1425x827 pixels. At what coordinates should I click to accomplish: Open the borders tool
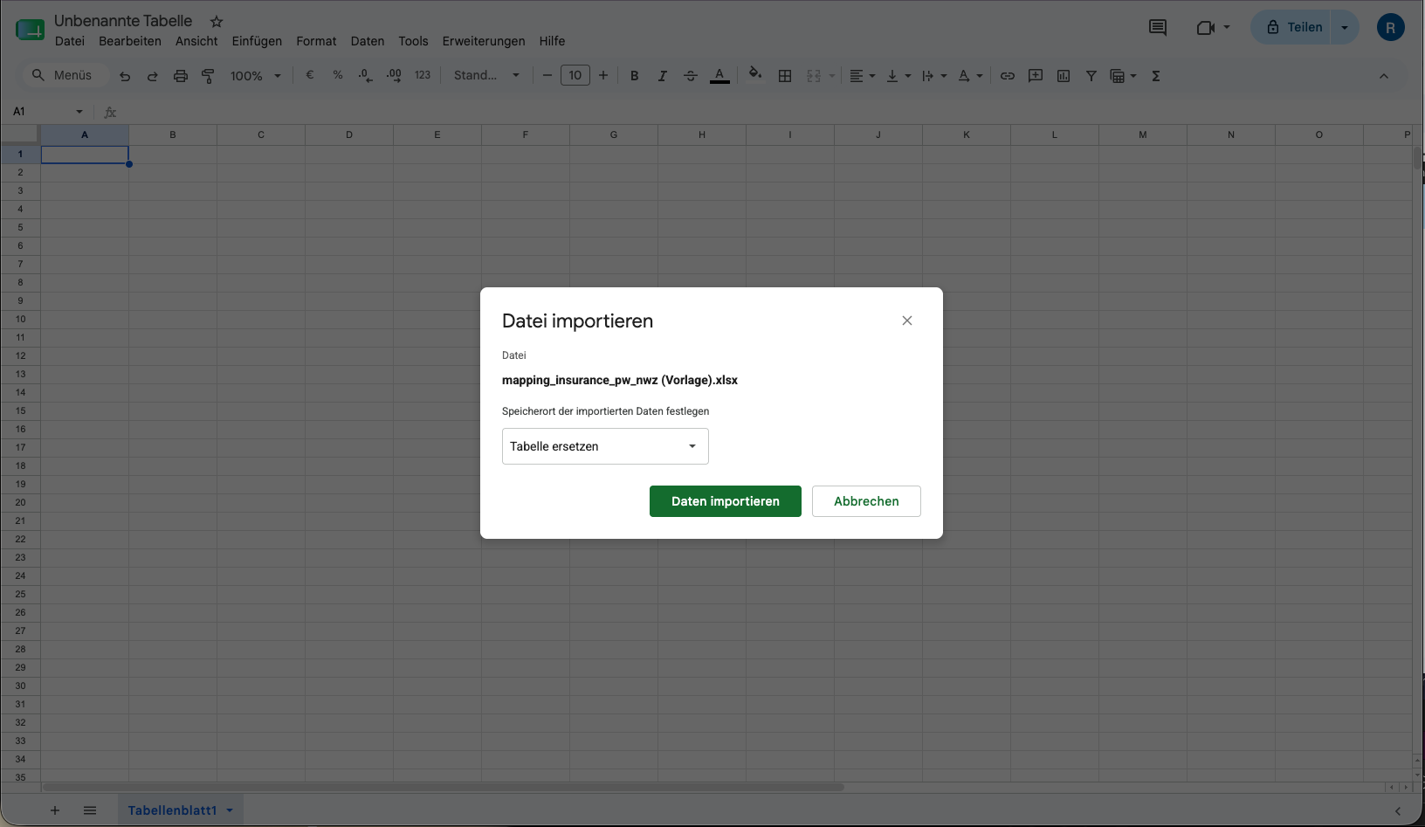pyautogui.click(x=785, y=76)
